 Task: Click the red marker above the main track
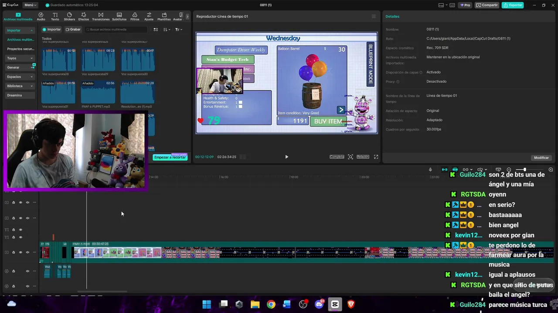53,237
